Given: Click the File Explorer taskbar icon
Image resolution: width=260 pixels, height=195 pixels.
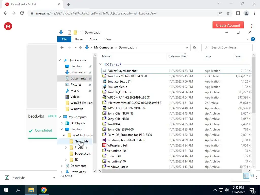Looking at the screenshot, I should click(x=31, y=190).
